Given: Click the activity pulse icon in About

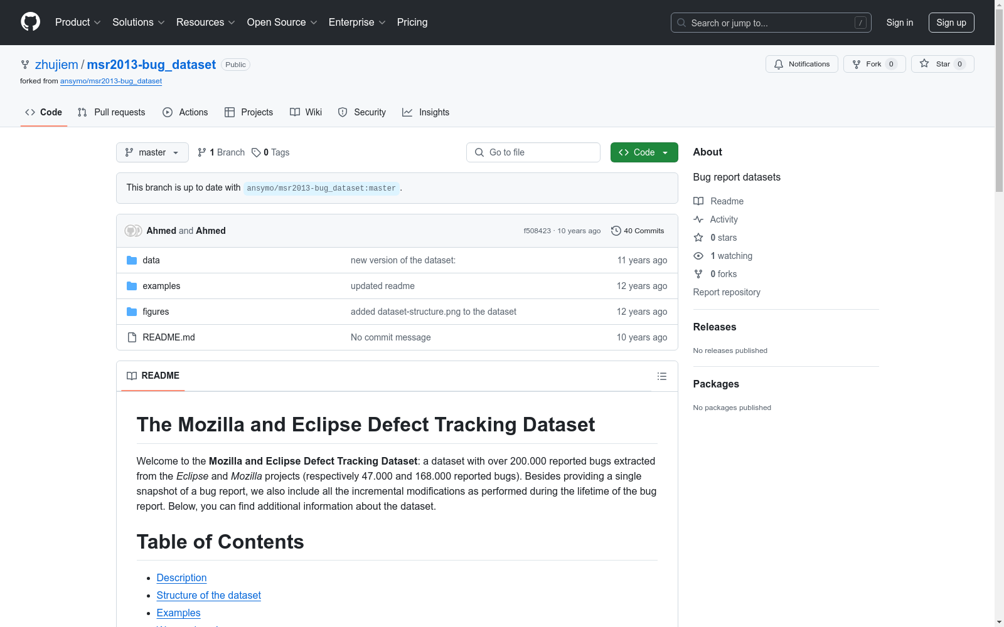Looking at the screenshot, I should (x=698, y=219).
